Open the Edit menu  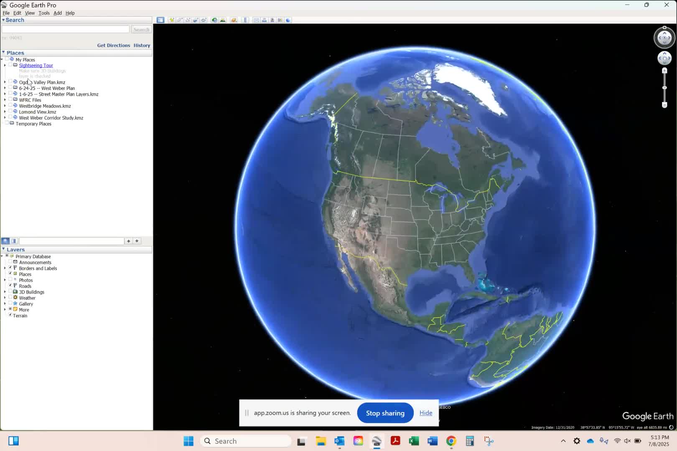pos(17,13)
